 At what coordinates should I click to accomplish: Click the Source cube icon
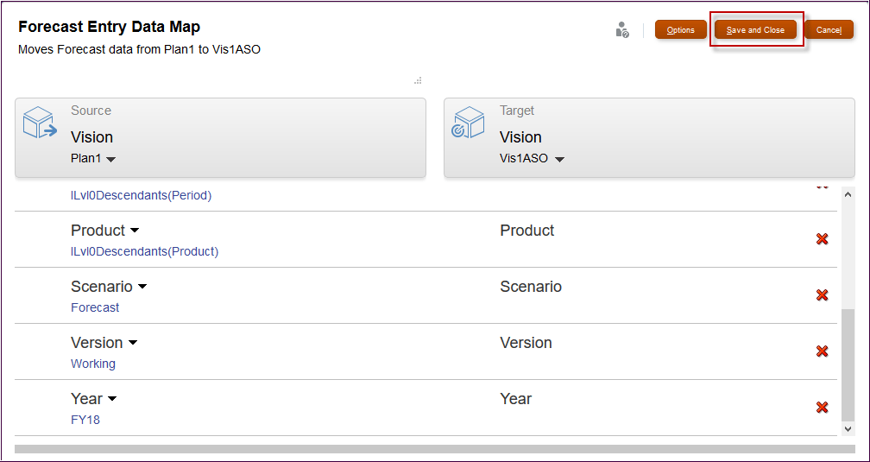(x=40, y=123)
